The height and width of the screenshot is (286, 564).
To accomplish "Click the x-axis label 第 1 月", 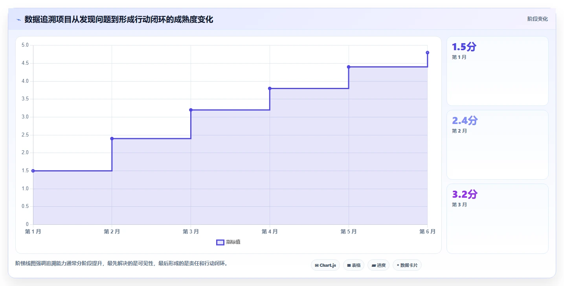I will click(33, 231).
